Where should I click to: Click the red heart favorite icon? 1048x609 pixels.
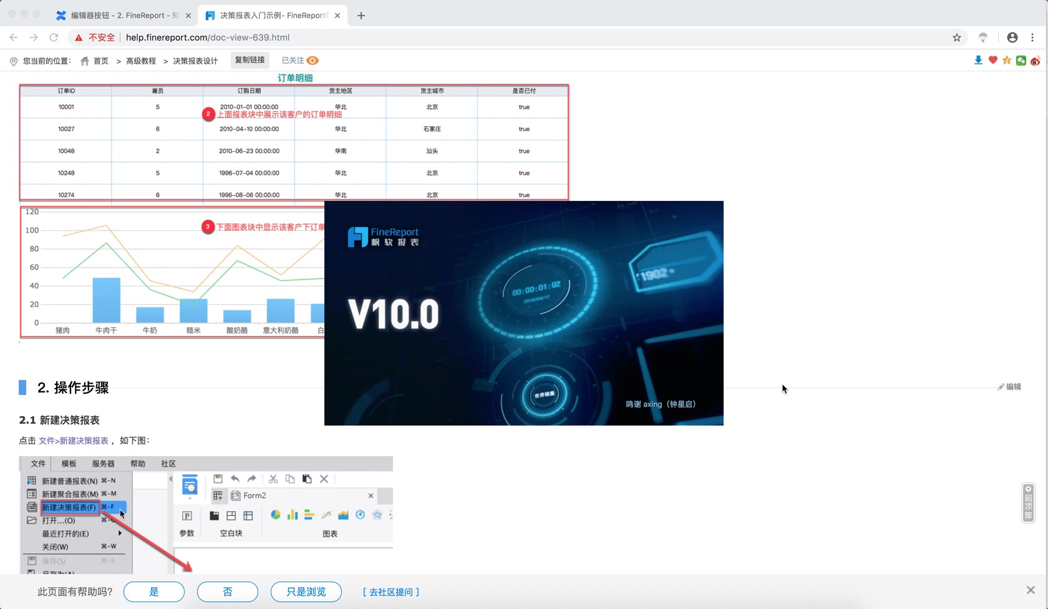[x=993, y=60]
